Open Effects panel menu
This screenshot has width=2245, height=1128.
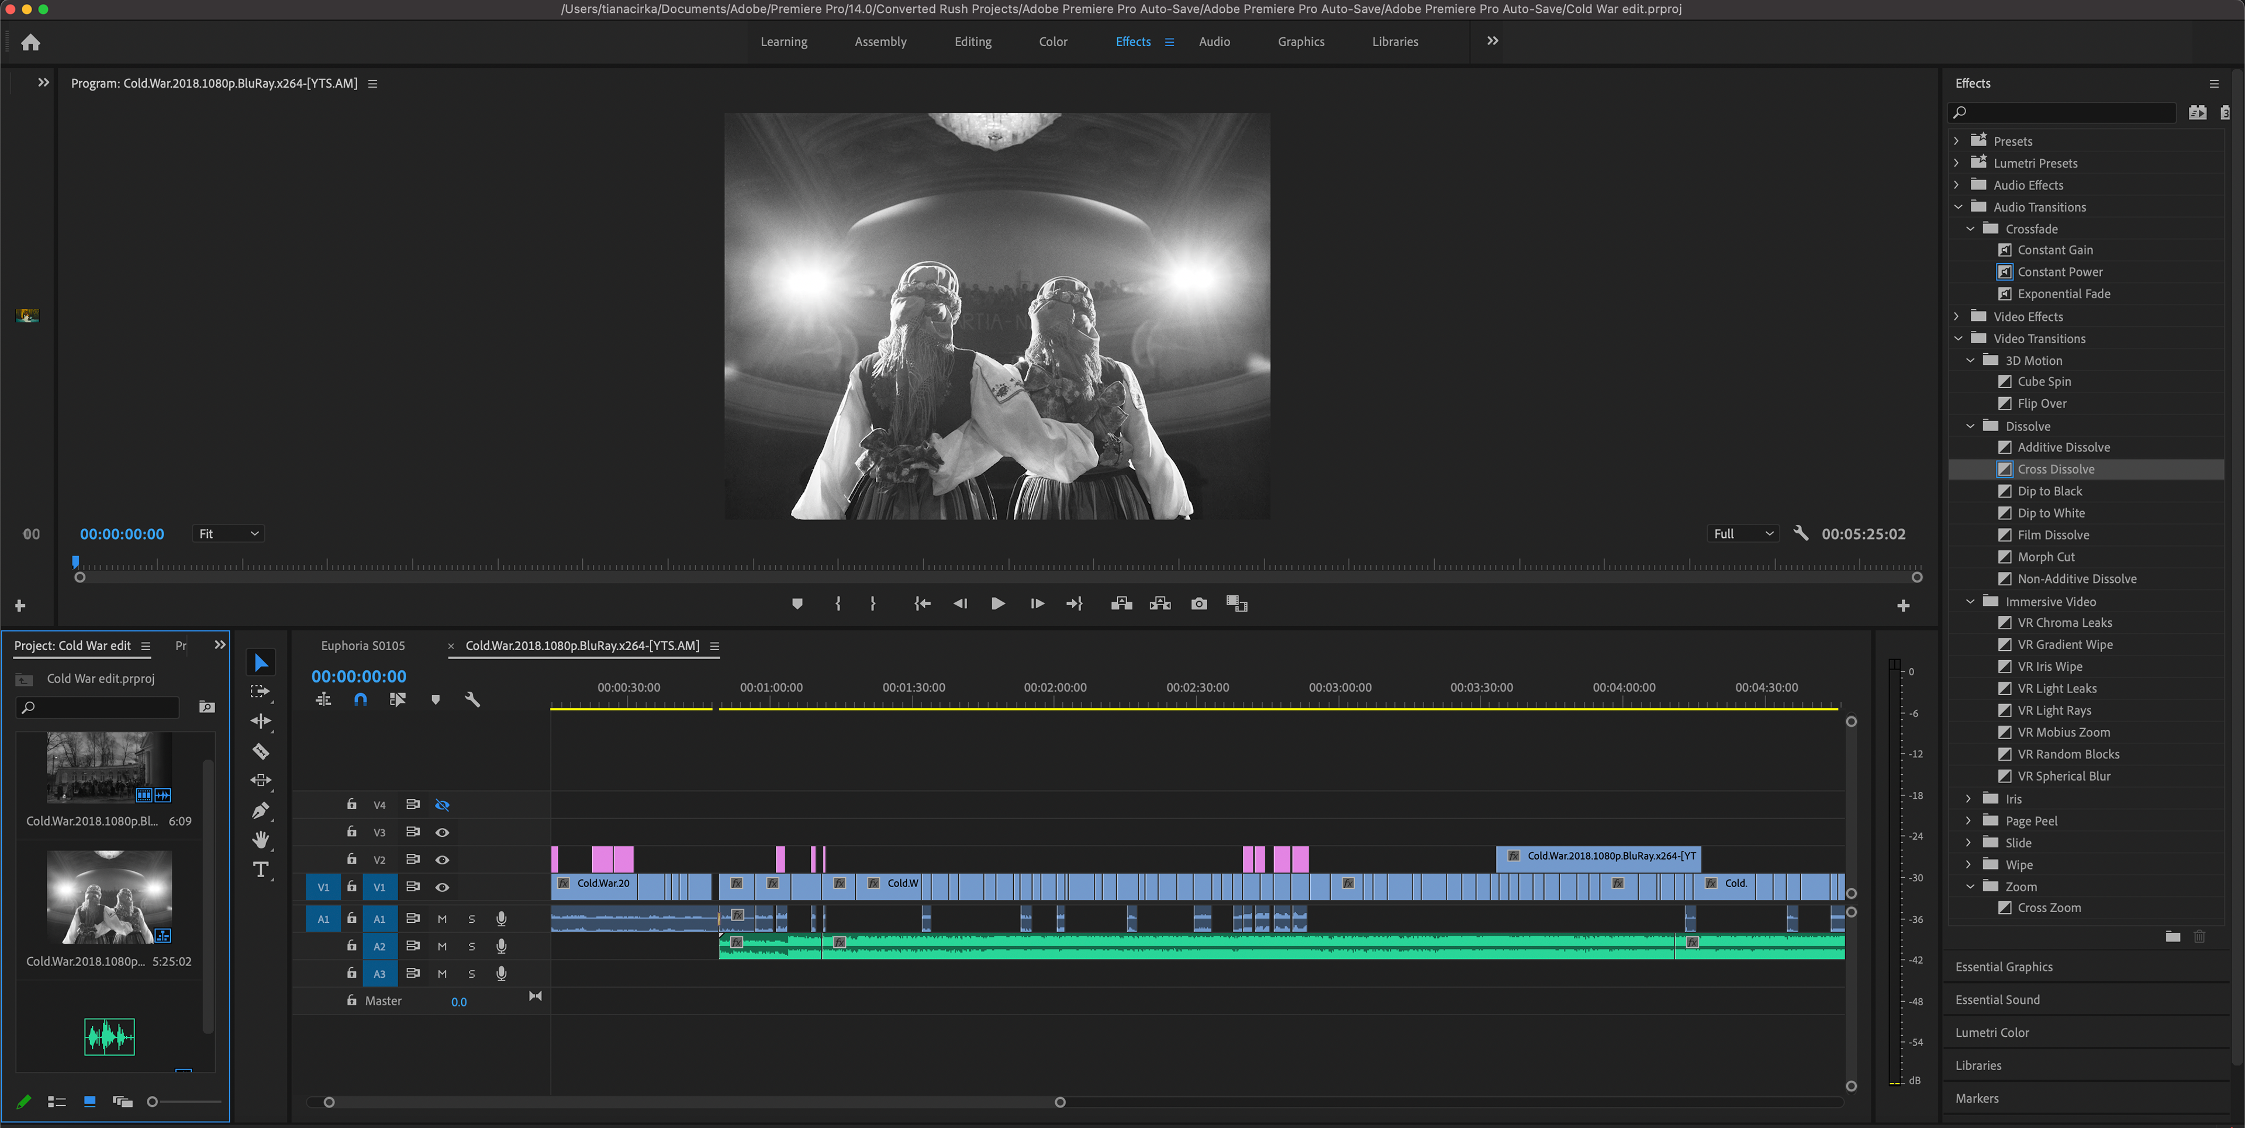(x=2213, y=84)
